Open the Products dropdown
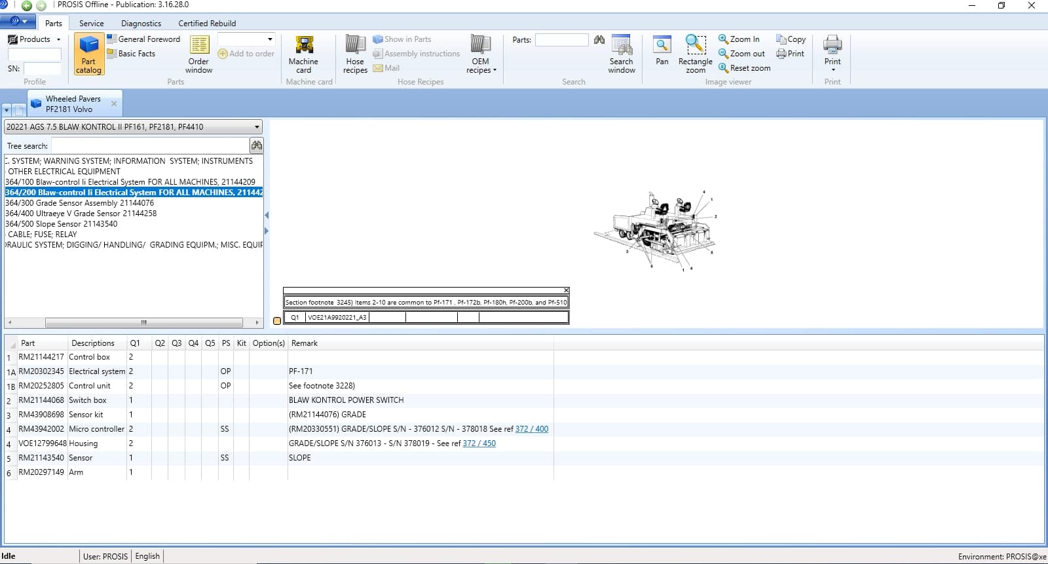This screenshot has height=564, width=1048. click(34, 39)
